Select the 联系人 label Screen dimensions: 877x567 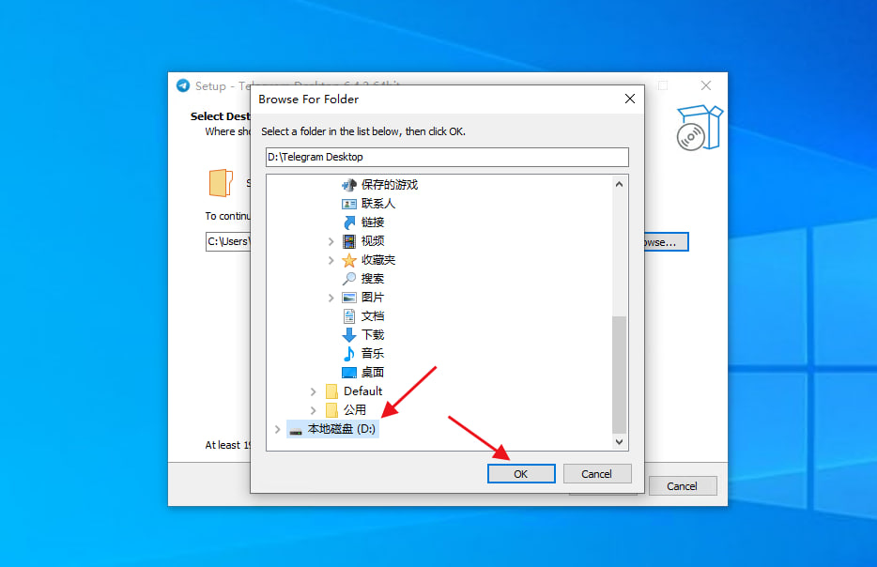tap(378, 204)
